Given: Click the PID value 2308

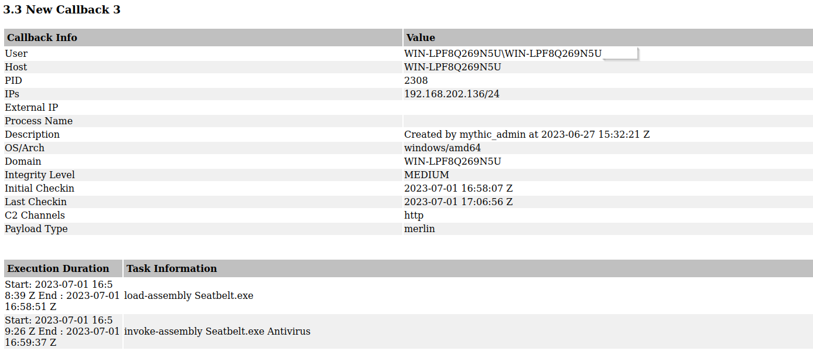Looking at the screenshot, I should pos(416,80).
